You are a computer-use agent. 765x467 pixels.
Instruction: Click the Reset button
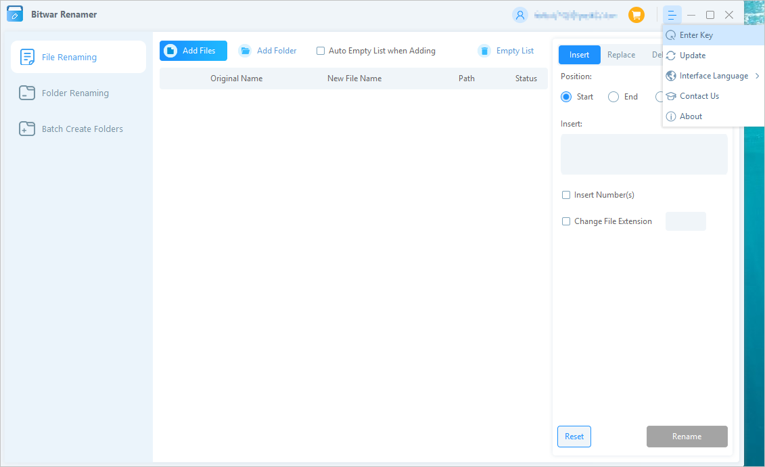pos(574,437)
